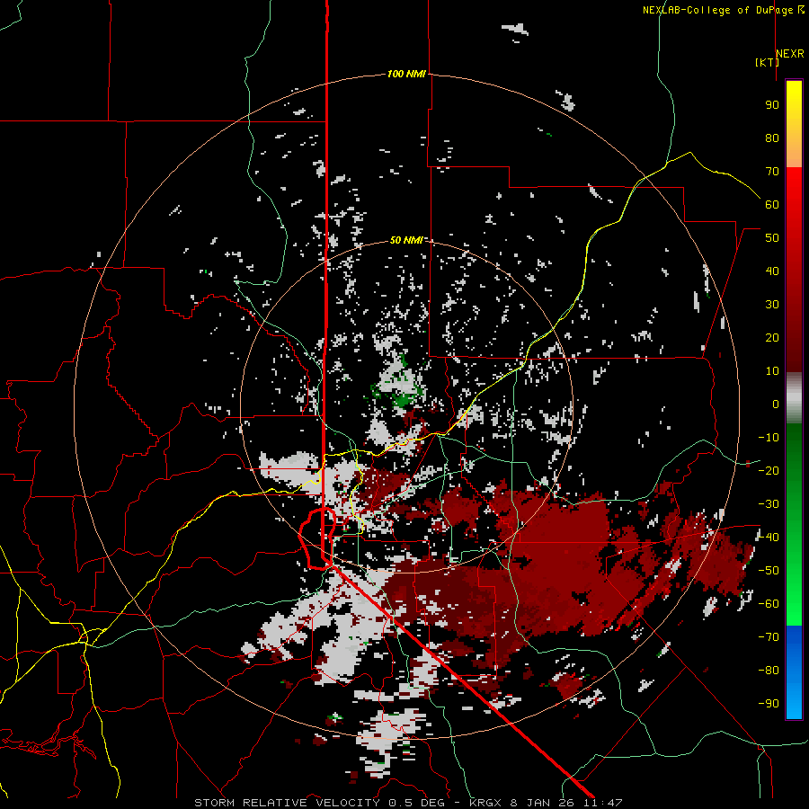The width and height of the screenshot is (809, 809).
Task: Click the -50 value on the velocity scale
Action: pyautogui.click(x=769, y=571)
